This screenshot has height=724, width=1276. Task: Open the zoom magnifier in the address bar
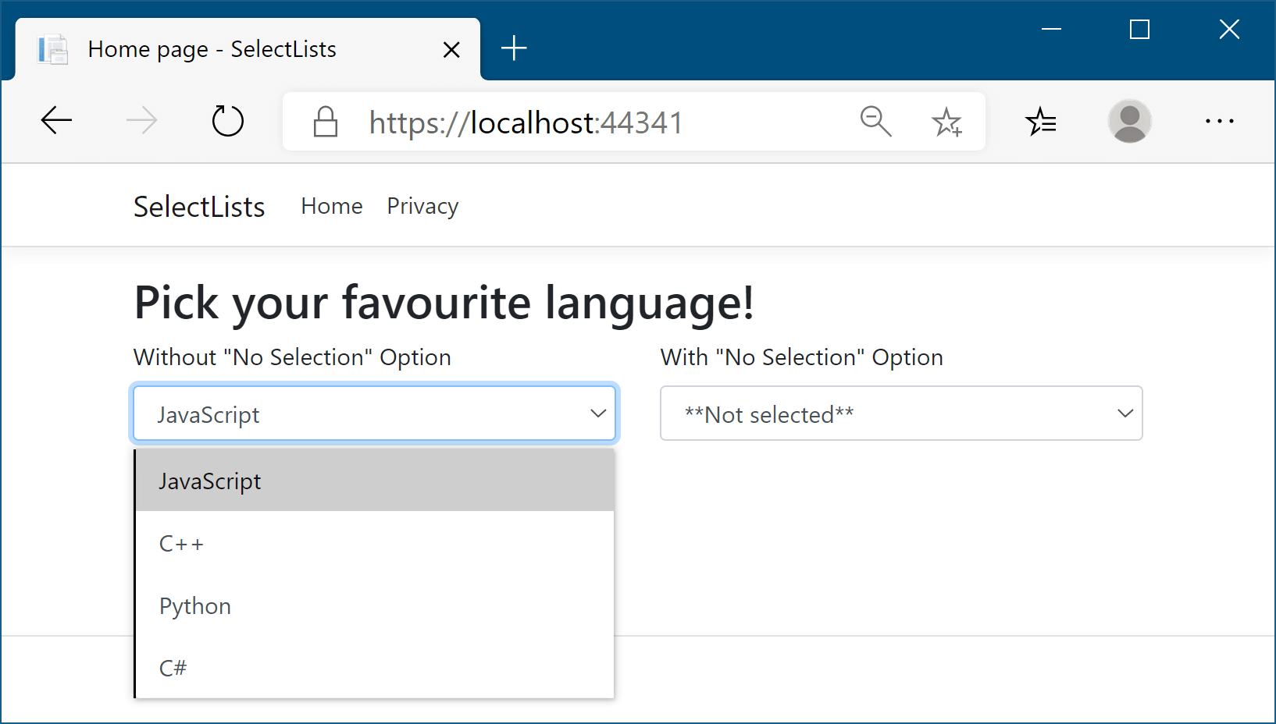[x=875, y=122]
